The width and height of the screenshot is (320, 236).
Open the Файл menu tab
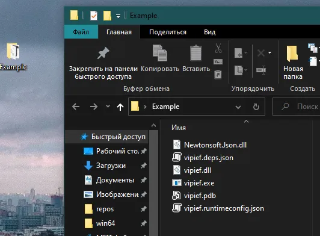tap(81, 32)
